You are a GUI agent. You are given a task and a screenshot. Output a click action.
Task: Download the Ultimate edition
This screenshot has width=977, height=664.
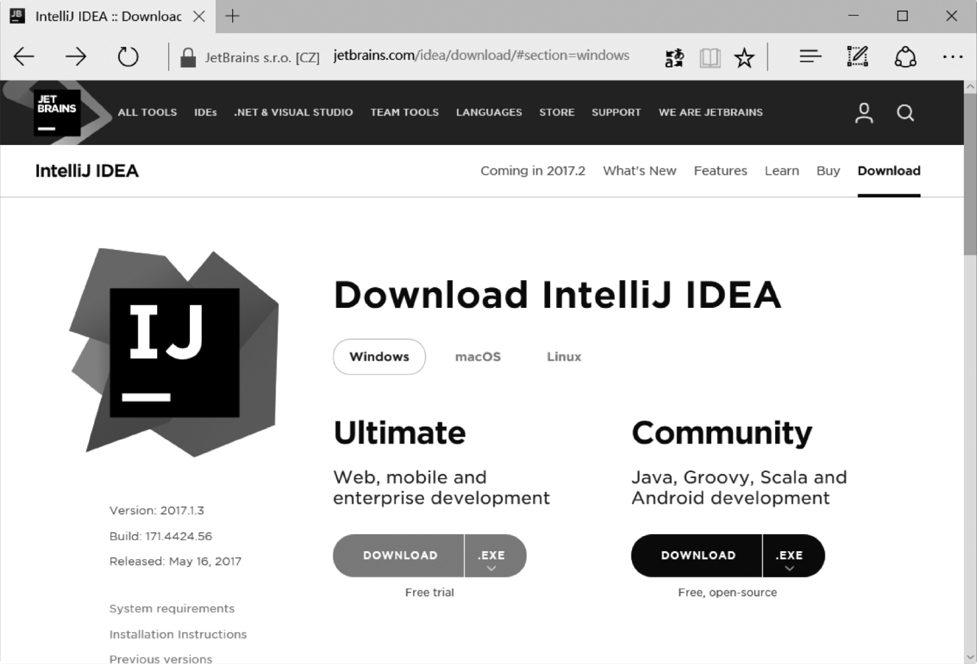(x=399, y=556)
